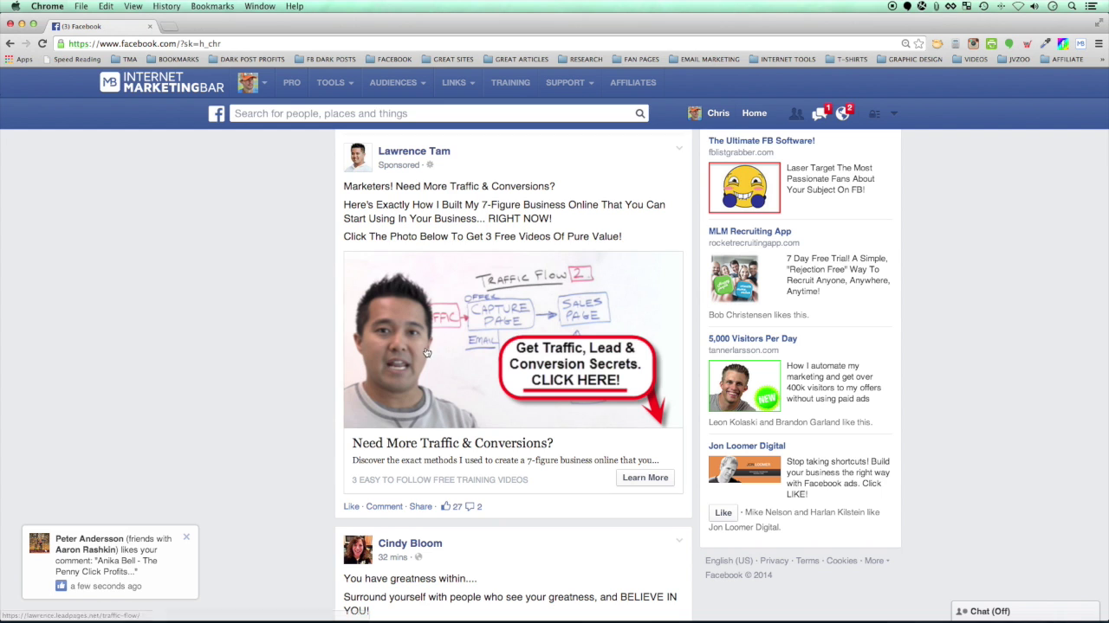Open the Apple menu

point(15,6)
